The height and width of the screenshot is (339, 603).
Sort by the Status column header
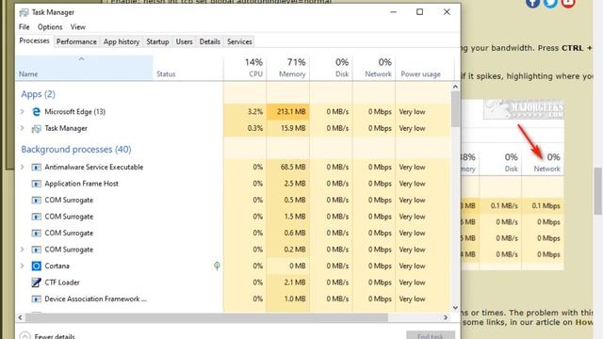(188, 68)
